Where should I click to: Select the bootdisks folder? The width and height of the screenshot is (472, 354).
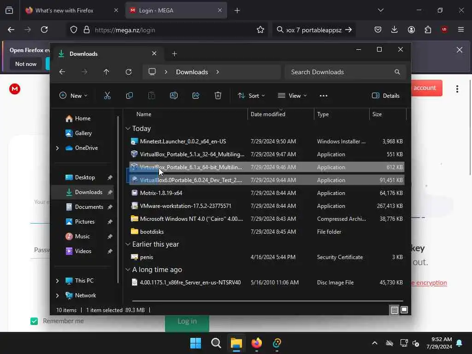coord(267,231)
